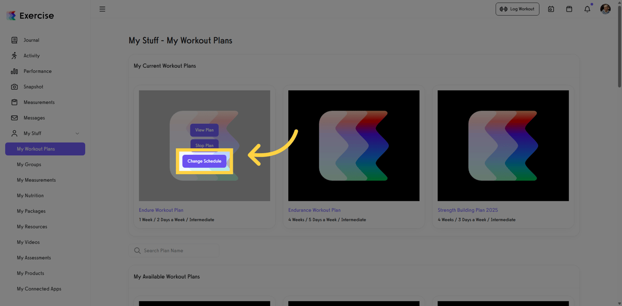The image size is (622, 306).
Task: Select My Workout Plans submenu item
Action: pos(45,149)
